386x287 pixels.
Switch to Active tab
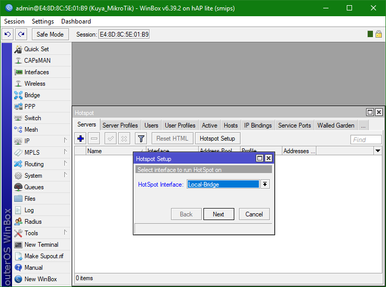[x=210, y=125]
